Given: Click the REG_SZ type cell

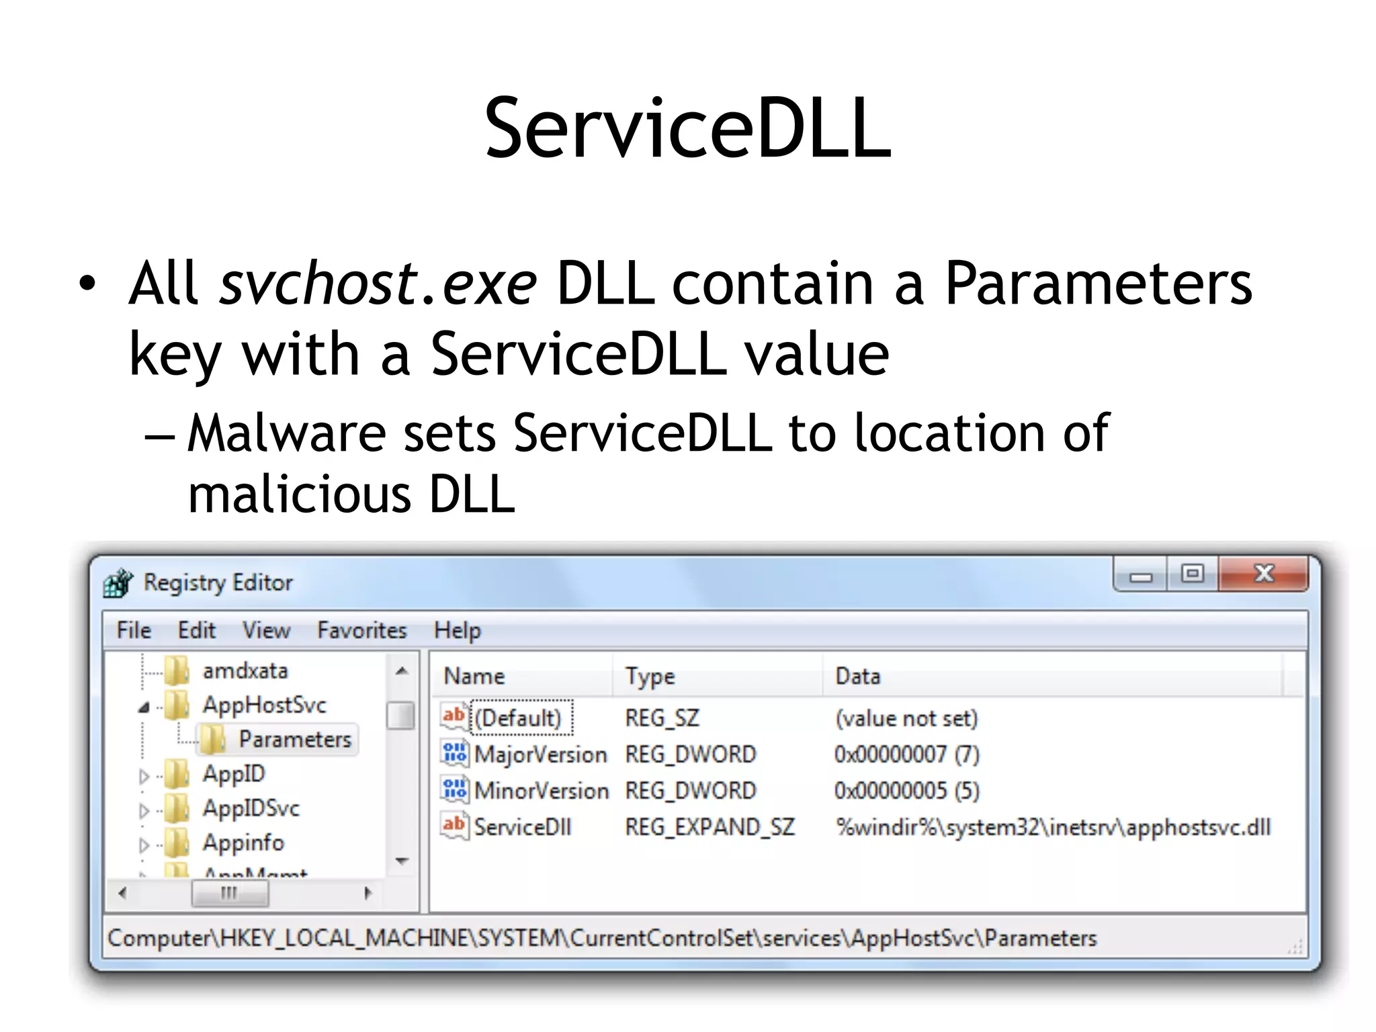Looking at the screenshot, I should click(x=662, y=718).
